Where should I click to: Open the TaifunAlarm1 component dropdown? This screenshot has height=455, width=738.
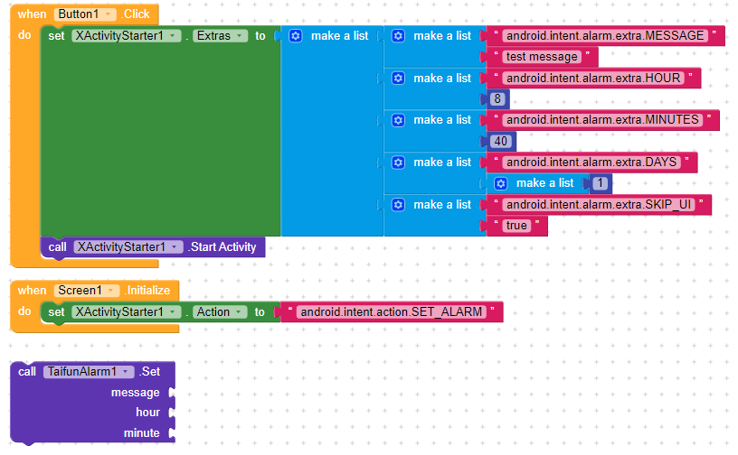click(126, 371)
